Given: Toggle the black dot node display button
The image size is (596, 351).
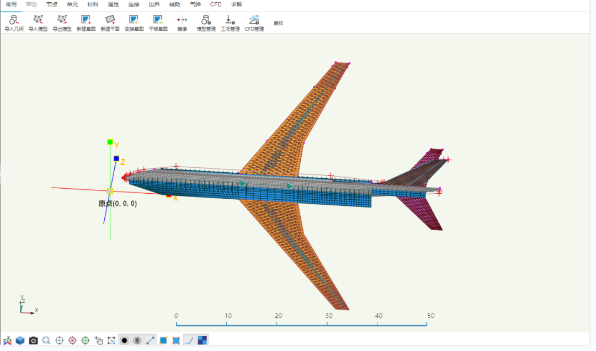Looking at the screenshot, I should click(124, 341).
